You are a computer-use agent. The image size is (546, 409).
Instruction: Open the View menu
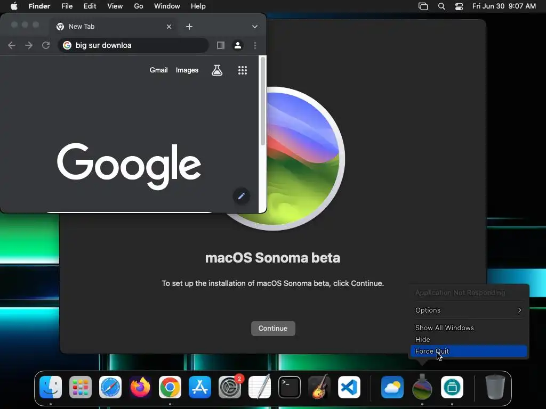point(115,6)
